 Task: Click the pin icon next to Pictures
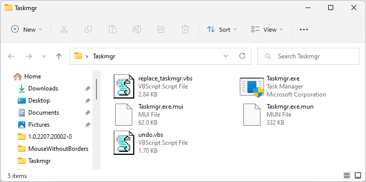(x=87, y=125)
